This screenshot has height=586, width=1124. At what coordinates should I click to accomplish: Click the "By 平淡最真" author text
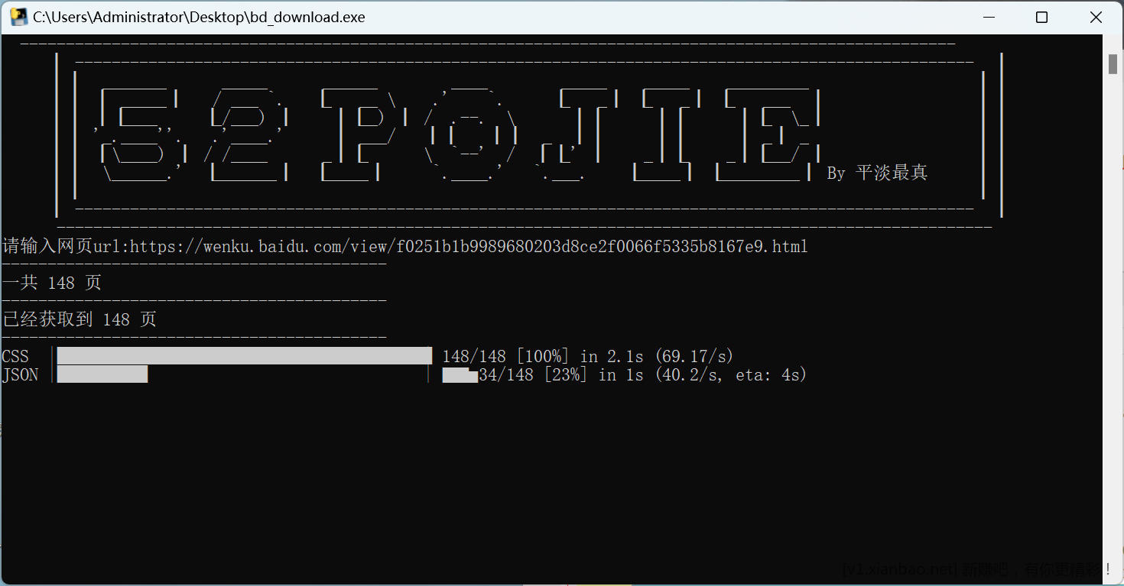pos(877,173)
